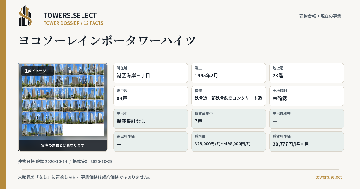Open the generated tower image thumbnail
Viewport: 360px width, 189px height.
[63, 107]
